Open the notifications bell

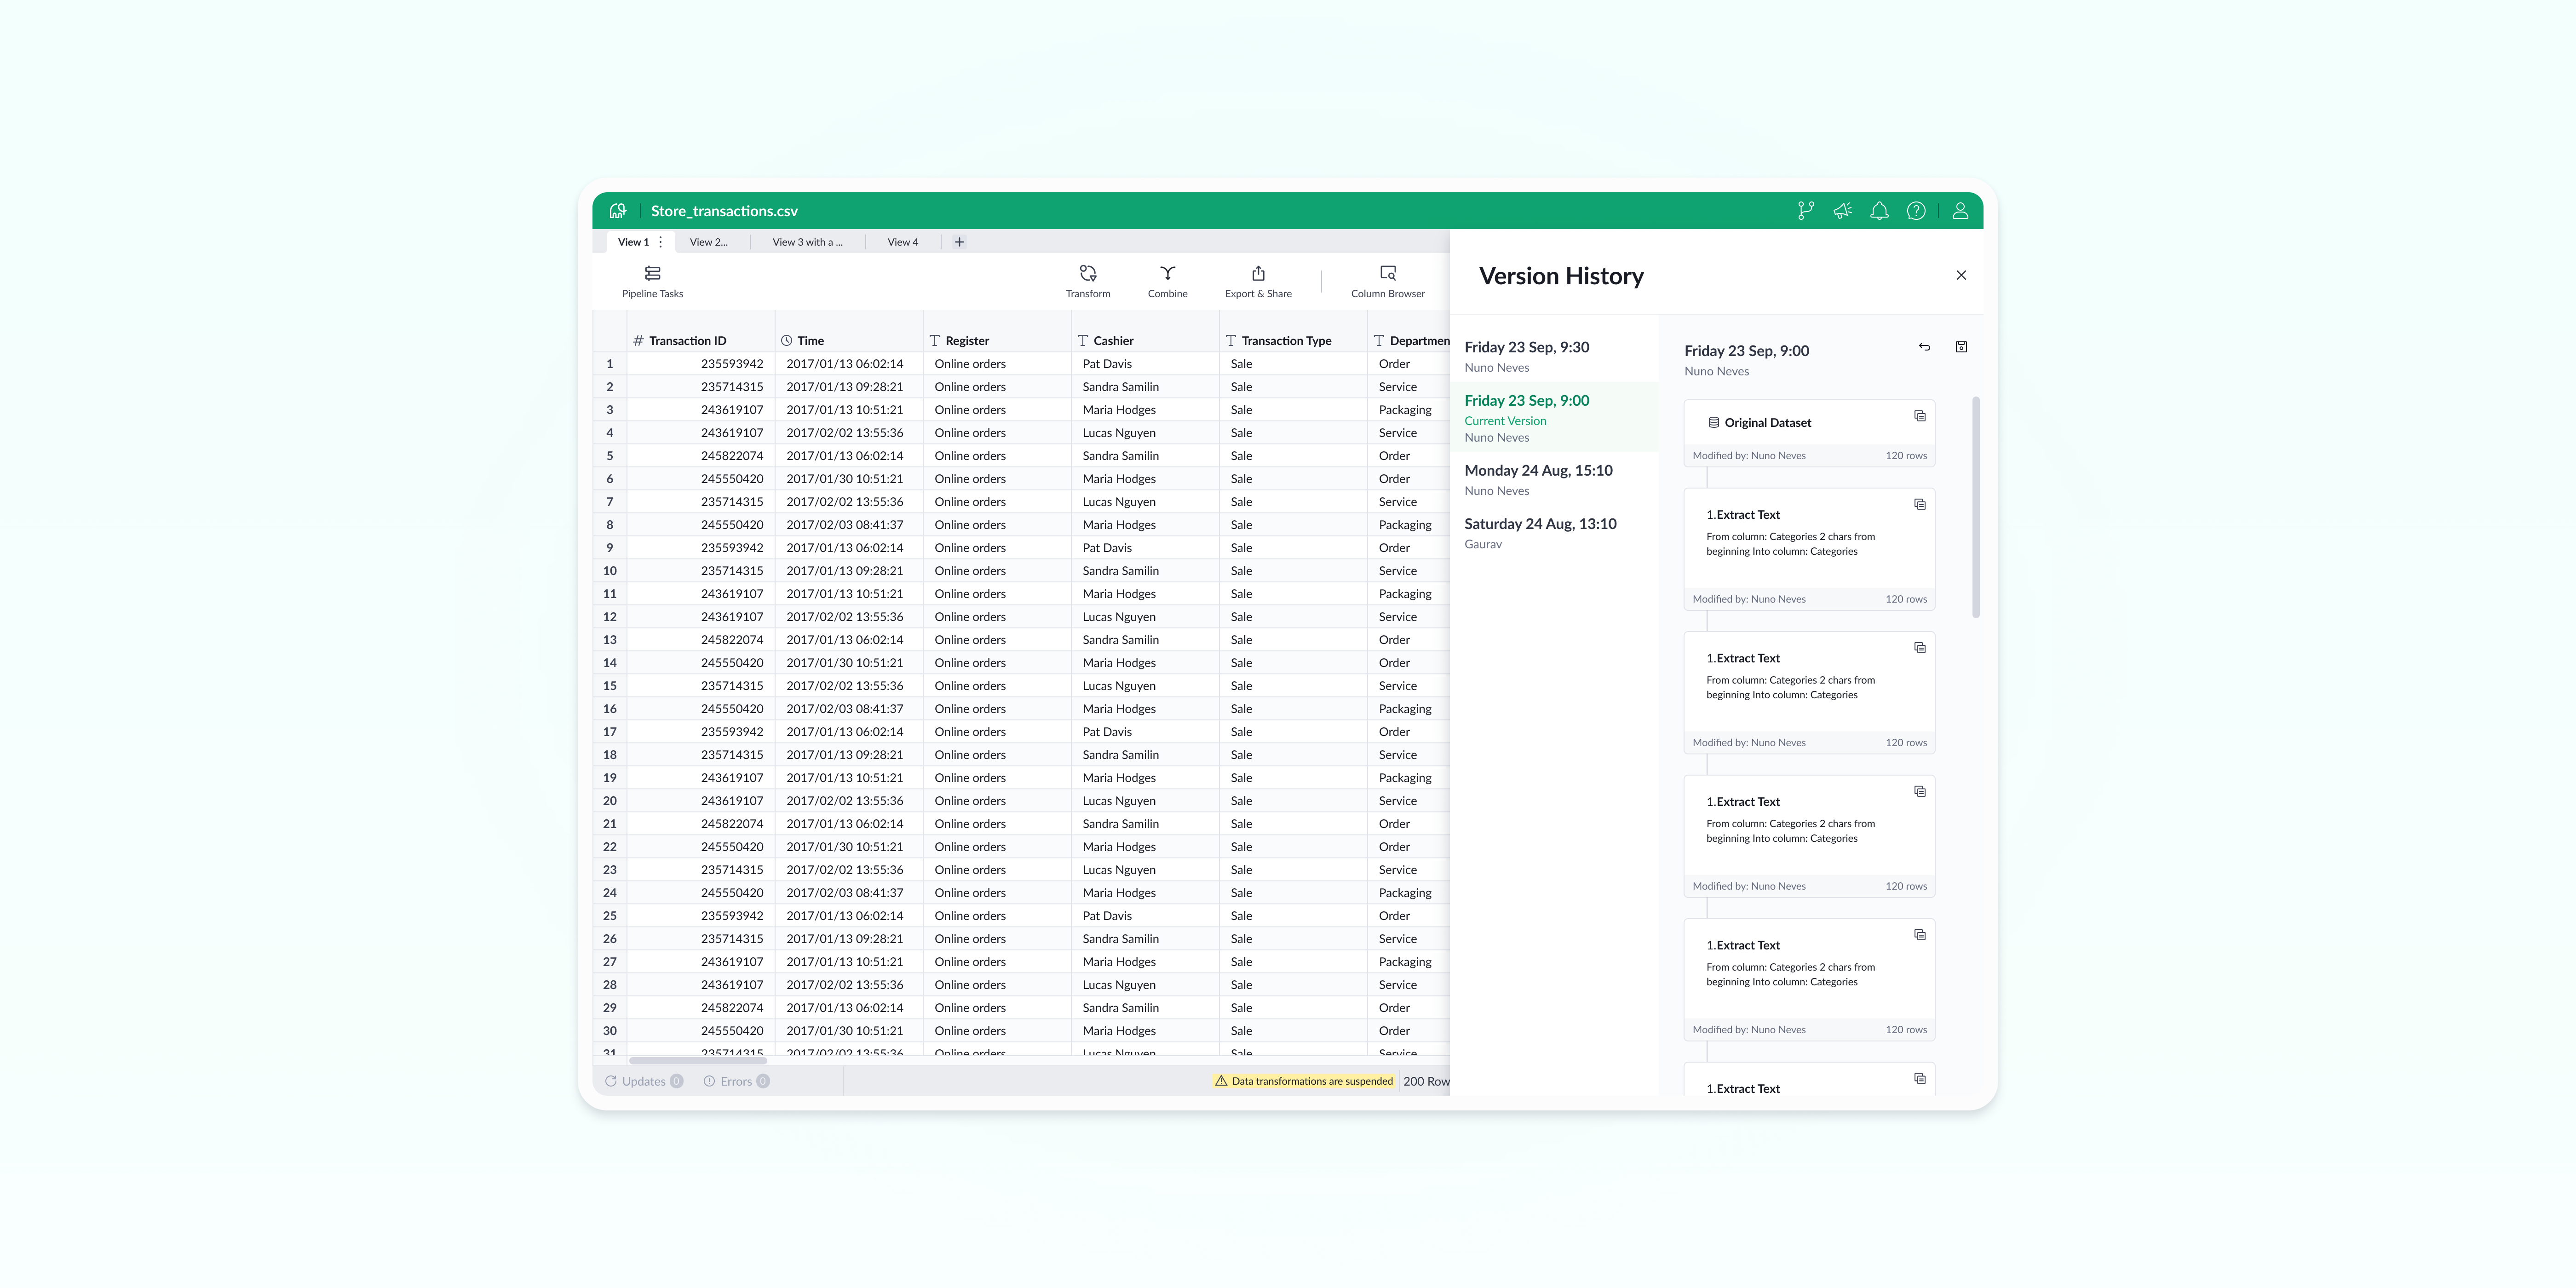coord(1880,211)
